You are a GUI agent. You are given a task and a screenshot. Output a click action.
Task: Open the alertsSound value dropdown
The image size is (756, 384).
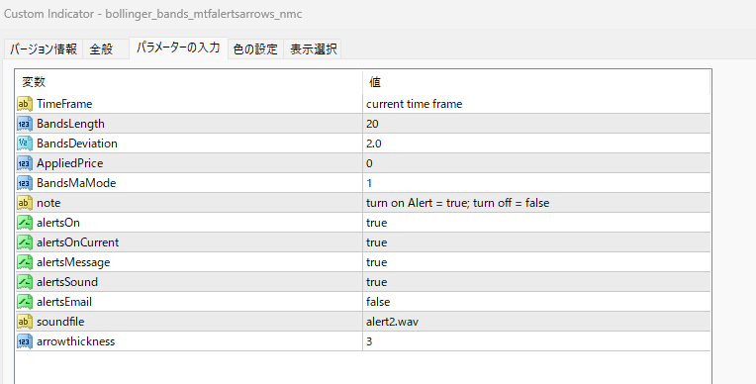[536, 282]
